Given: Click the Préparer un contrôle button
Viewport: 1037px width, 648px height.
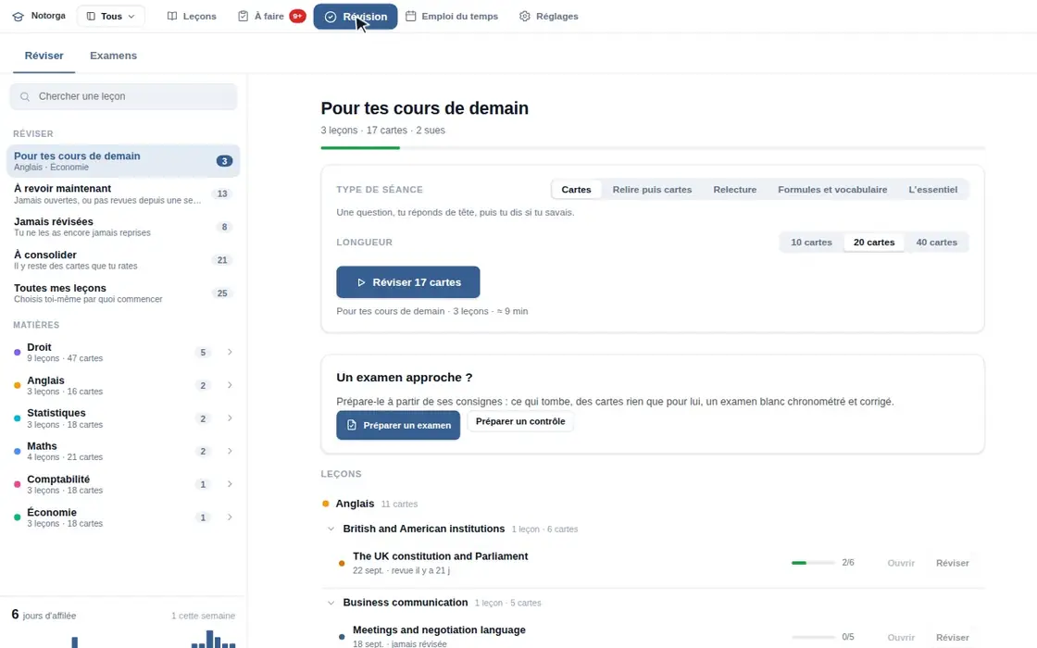Looking at the screenshot, I should 520,421.
